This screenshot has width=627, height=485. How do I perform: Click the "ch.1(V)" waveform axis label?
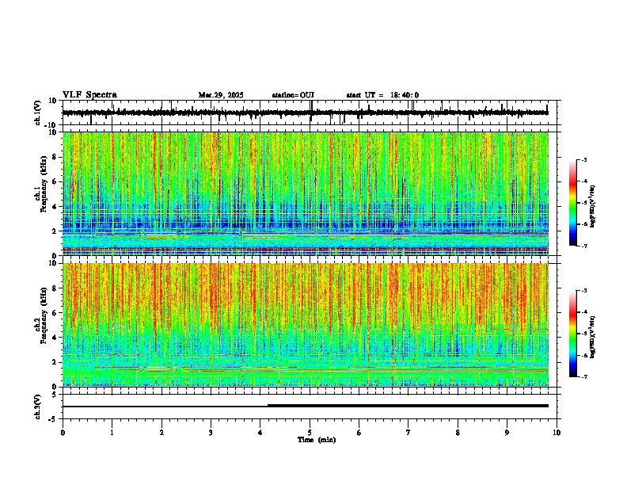(x=38, y=113)
